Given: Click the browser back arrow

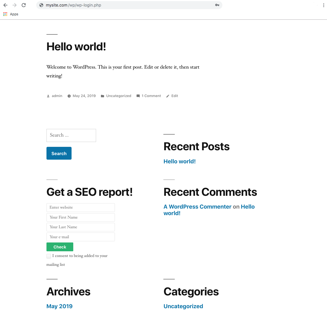Looking at the screenshot, I should pos(5,5).
